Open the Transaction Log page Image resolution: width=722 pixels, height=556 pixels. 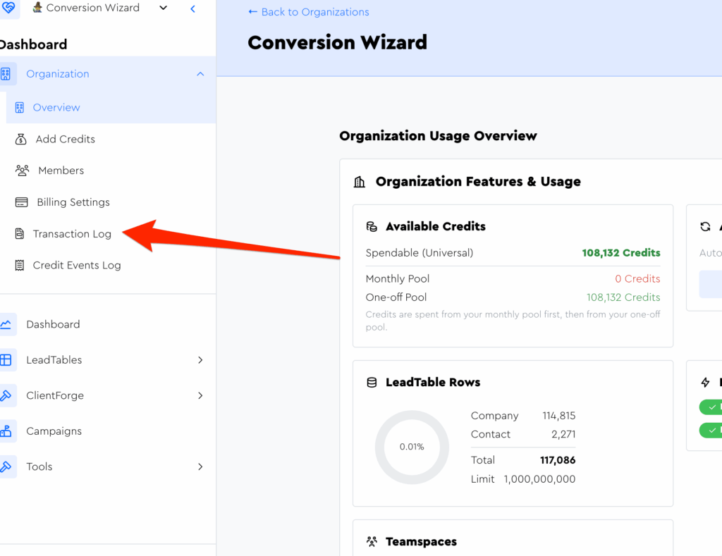coord(72,234)
